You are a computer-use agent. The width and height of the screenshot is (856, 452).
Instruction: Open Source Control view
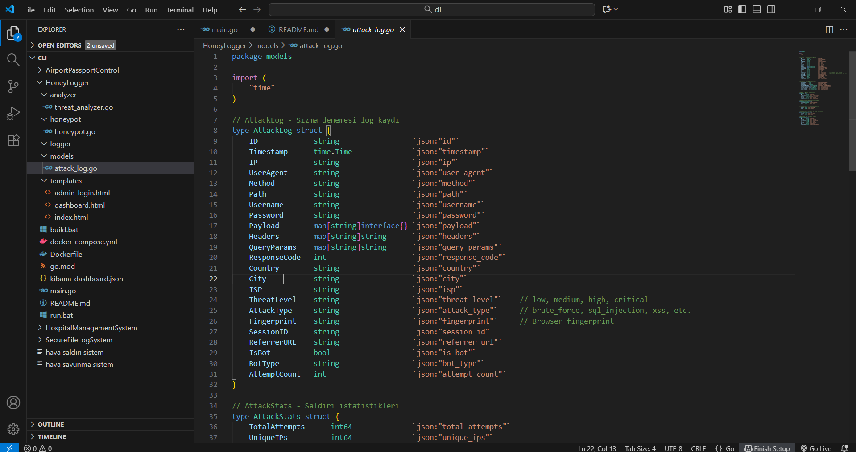click(x=13, y=86)
